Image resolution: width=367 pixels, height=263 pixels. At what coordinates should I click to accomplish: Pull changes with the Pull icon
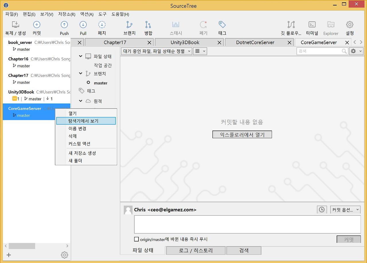click(83, 25)
